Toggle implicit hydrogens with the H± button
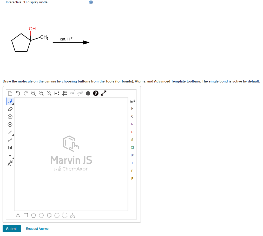 coord(57,93)
